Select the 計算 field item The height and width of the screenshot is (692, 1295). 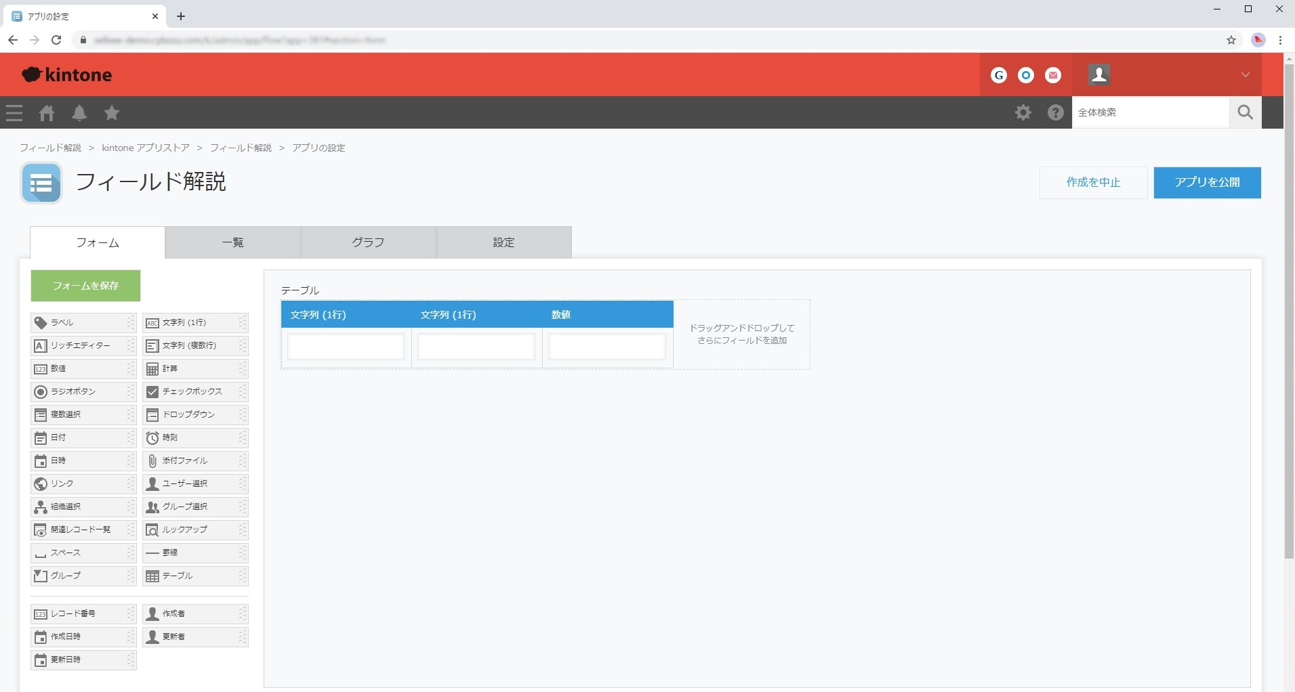tap(195, 369)
